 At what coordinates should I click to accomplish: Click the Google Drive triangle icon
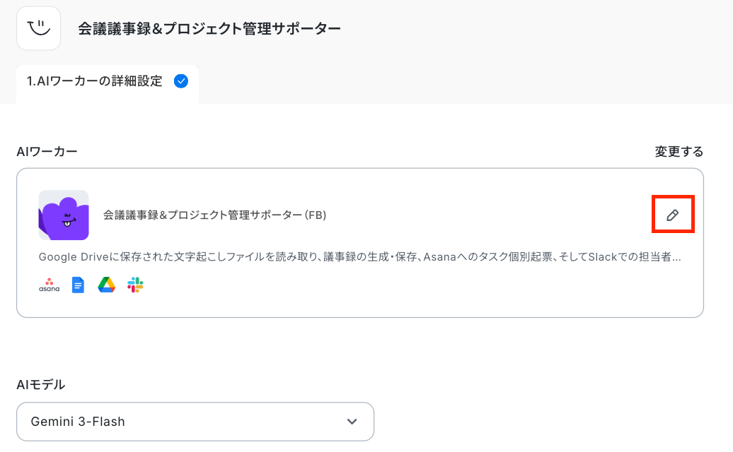[x=107, y=285]
